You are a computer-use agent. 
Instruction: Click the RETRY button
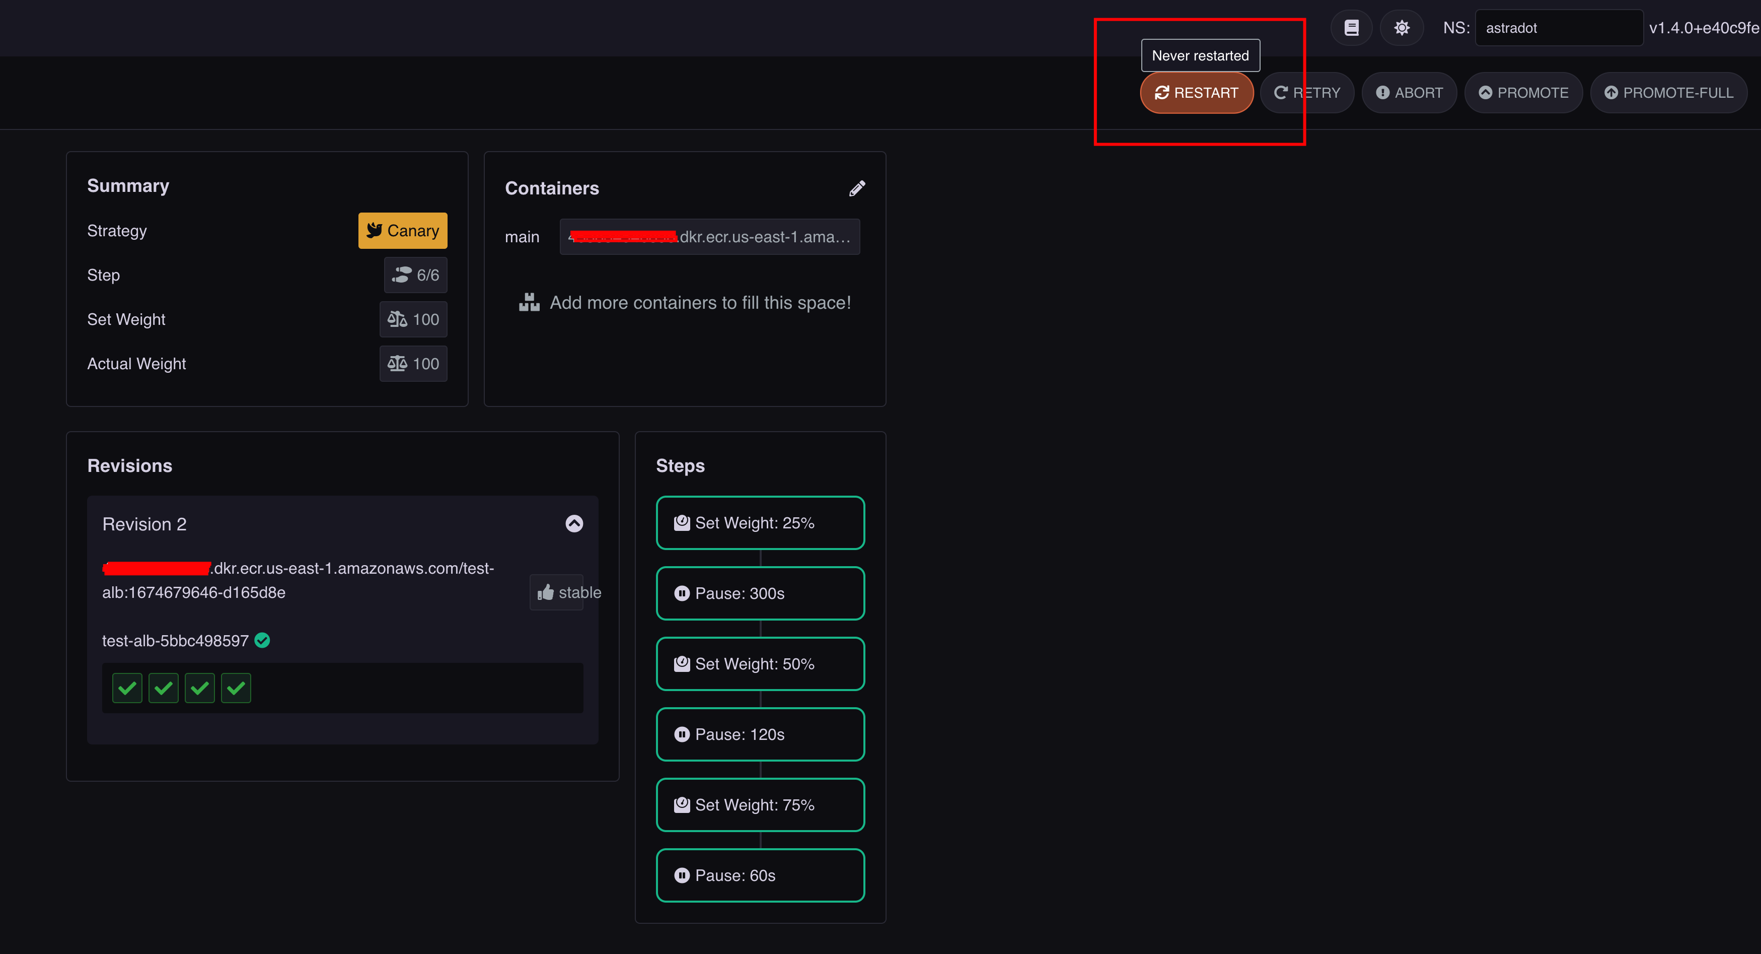point(1307,92)
